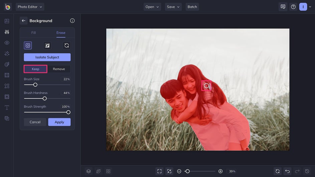Image resolution: width=315 pixels, height=177 pixels.
Task: Expand the Photo Editor dropdown
Action: pyautogui.click(x=30, y=7)
